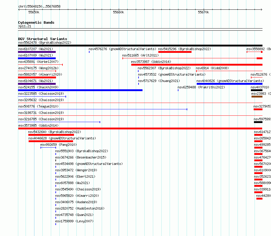This screenshot has height=236, width=271.
Task: Click the long blue bar of nsv524155 (Shaikh2009)
Action: (80, 90)
